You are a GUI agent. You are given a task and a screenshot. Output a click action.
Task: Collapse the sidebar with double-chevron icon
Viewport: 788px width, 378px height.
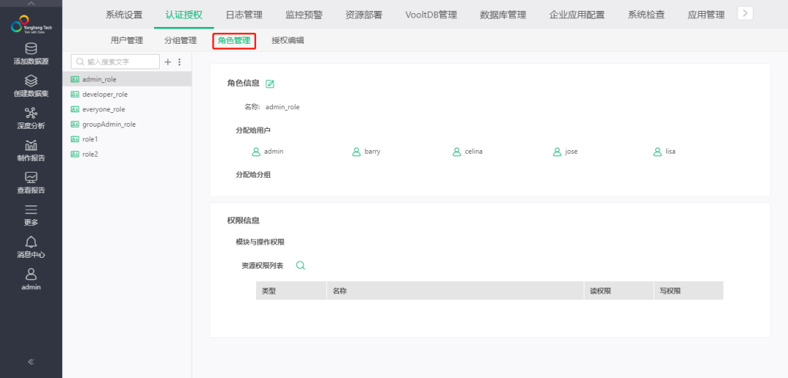(x=31, y=361)
